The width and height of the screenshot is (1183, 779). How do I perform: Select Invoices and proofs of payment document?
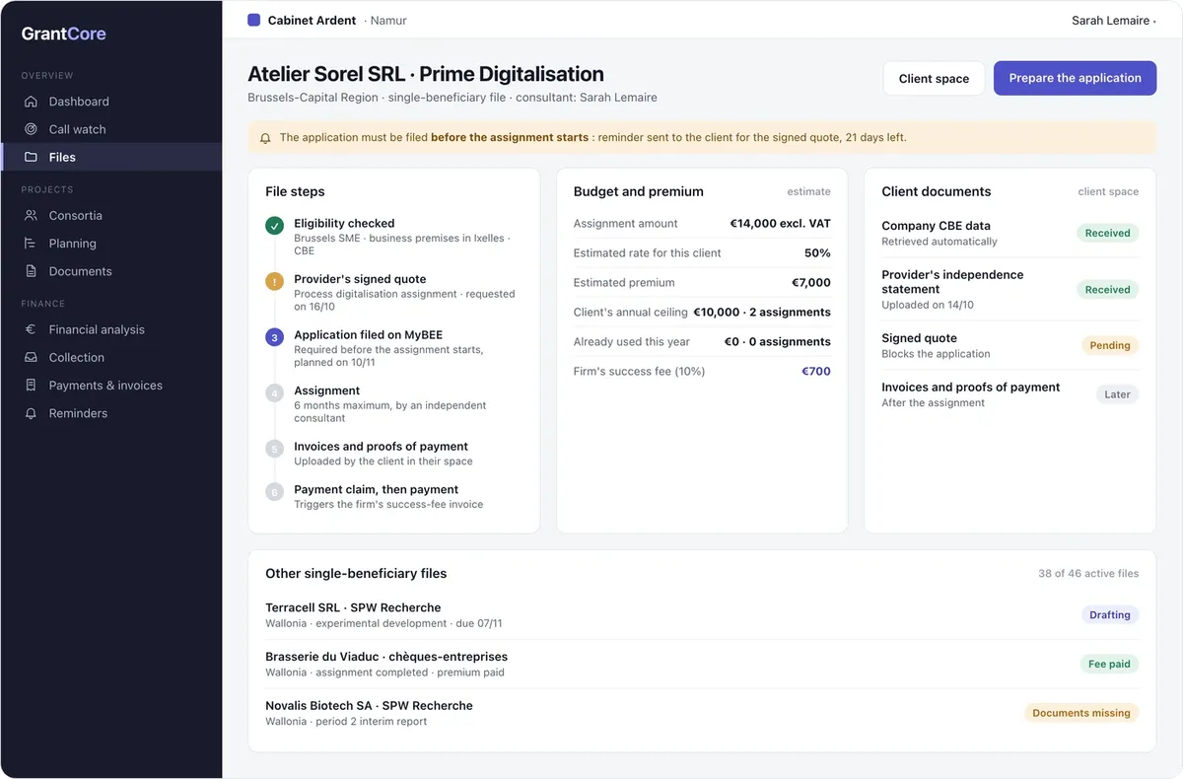(x=1009, y=394)
